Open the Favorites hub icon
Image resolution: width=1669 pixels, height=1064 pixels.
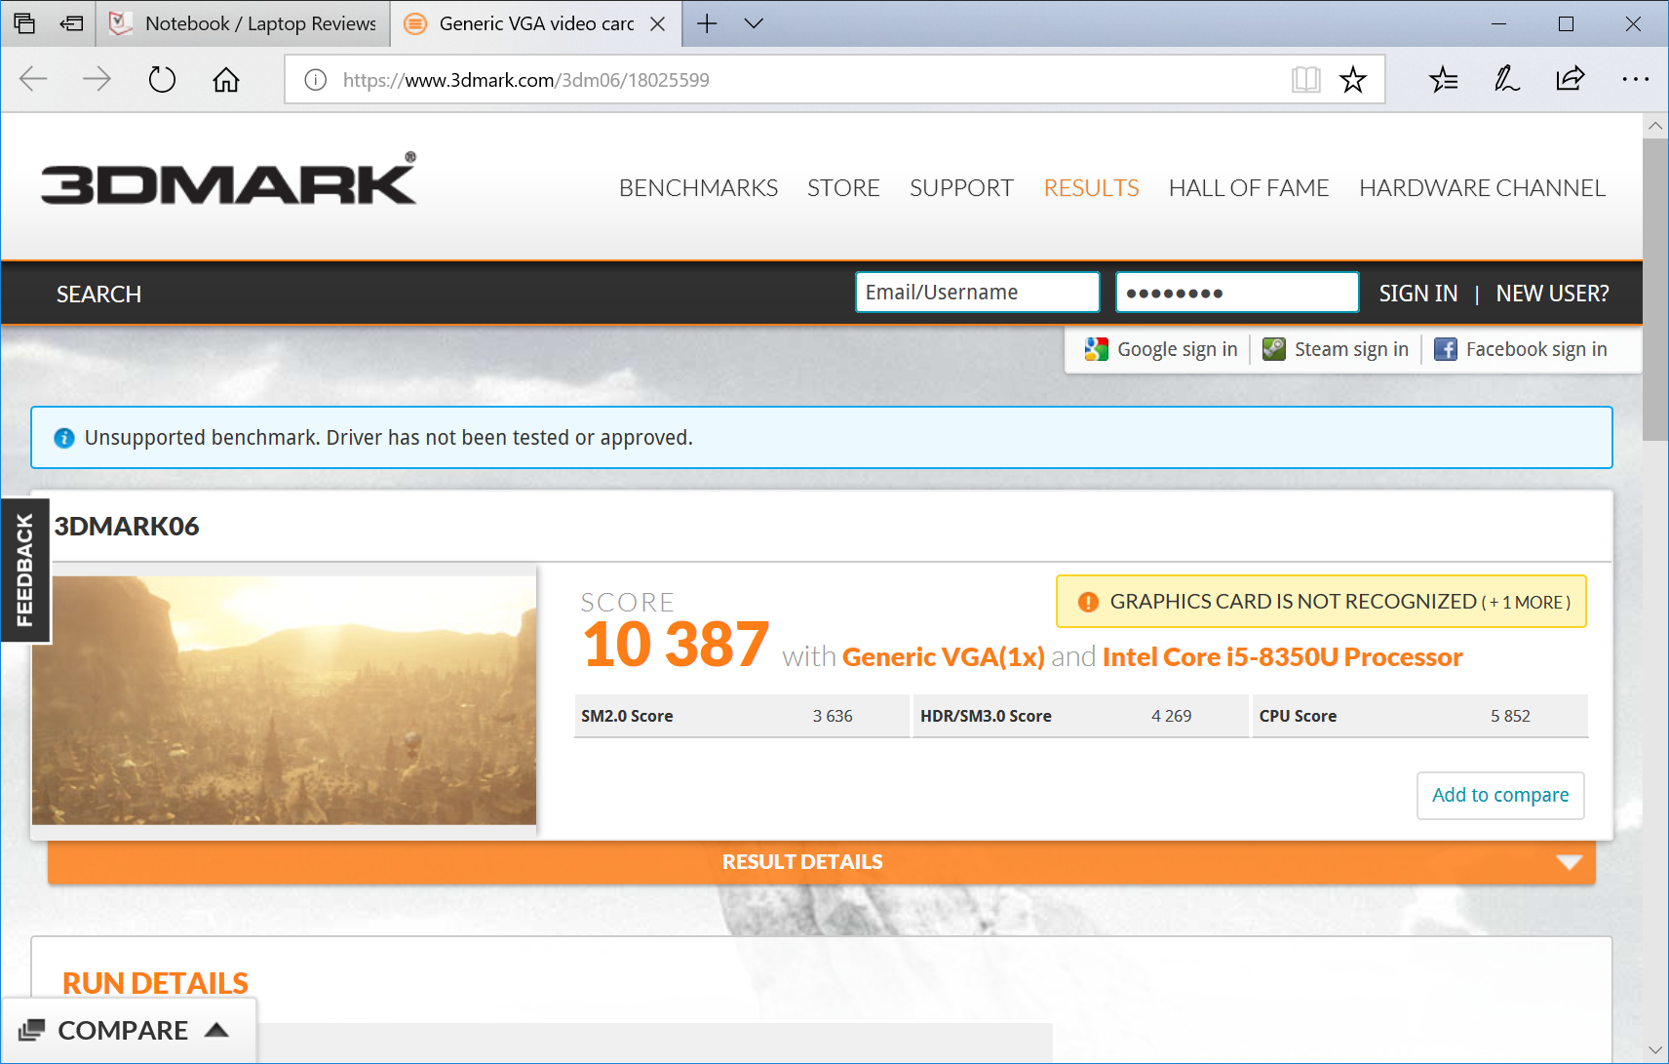pos(1443,79)
